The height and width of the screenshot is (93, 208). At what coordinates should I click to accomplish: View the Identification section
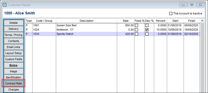tap(13, 77)
